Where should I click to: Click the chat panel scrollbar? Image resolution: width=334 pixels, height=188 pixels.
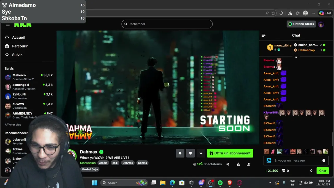pyautogui.click(x=333, y=139)
